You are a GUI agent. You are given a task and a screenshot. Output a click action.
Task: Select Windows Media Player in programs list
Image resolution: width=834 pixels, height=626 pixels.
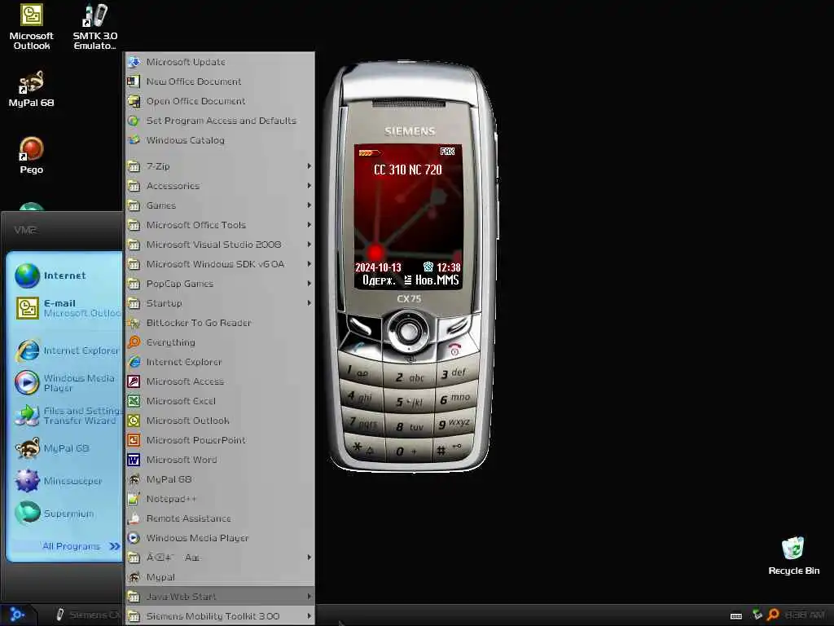coord(220,538)
